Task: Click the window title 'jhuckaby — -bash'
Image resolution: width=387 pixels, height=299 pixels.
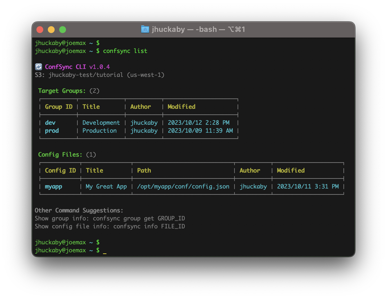Action: click(x=184, y=29)
